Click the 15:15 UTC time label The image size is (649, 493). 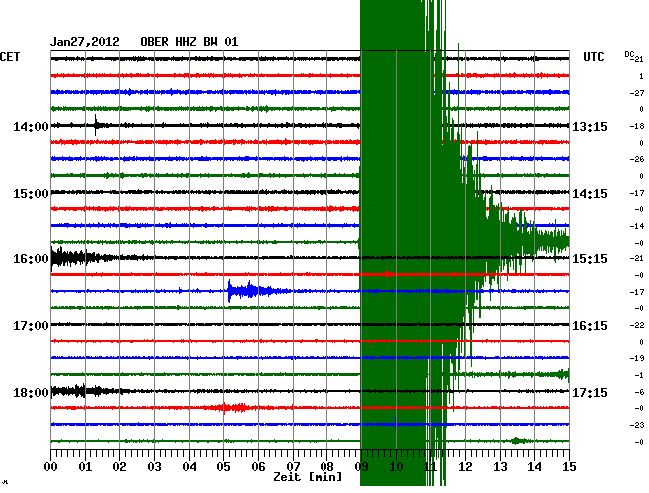(x=590, y=259)
